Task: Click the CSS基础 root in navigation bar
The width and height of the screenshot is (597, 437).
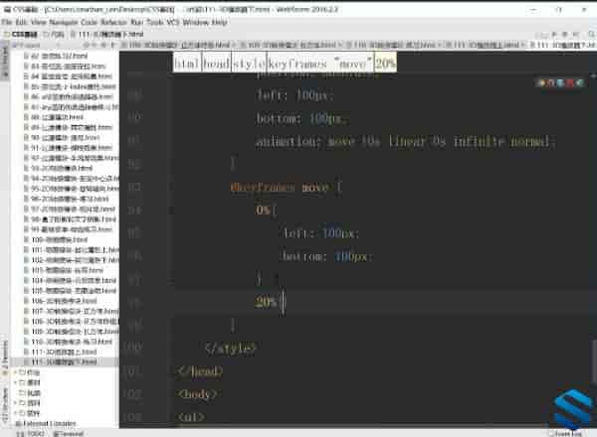Action: pyautogui.click(x=21, y=34)
